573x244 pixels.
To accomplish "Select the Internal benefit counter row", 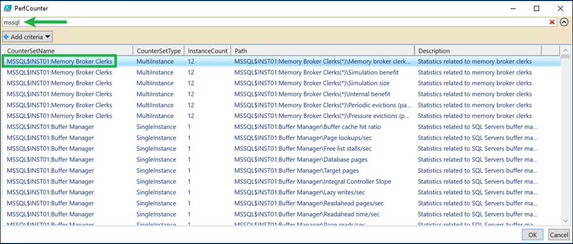I will point(282,94).
